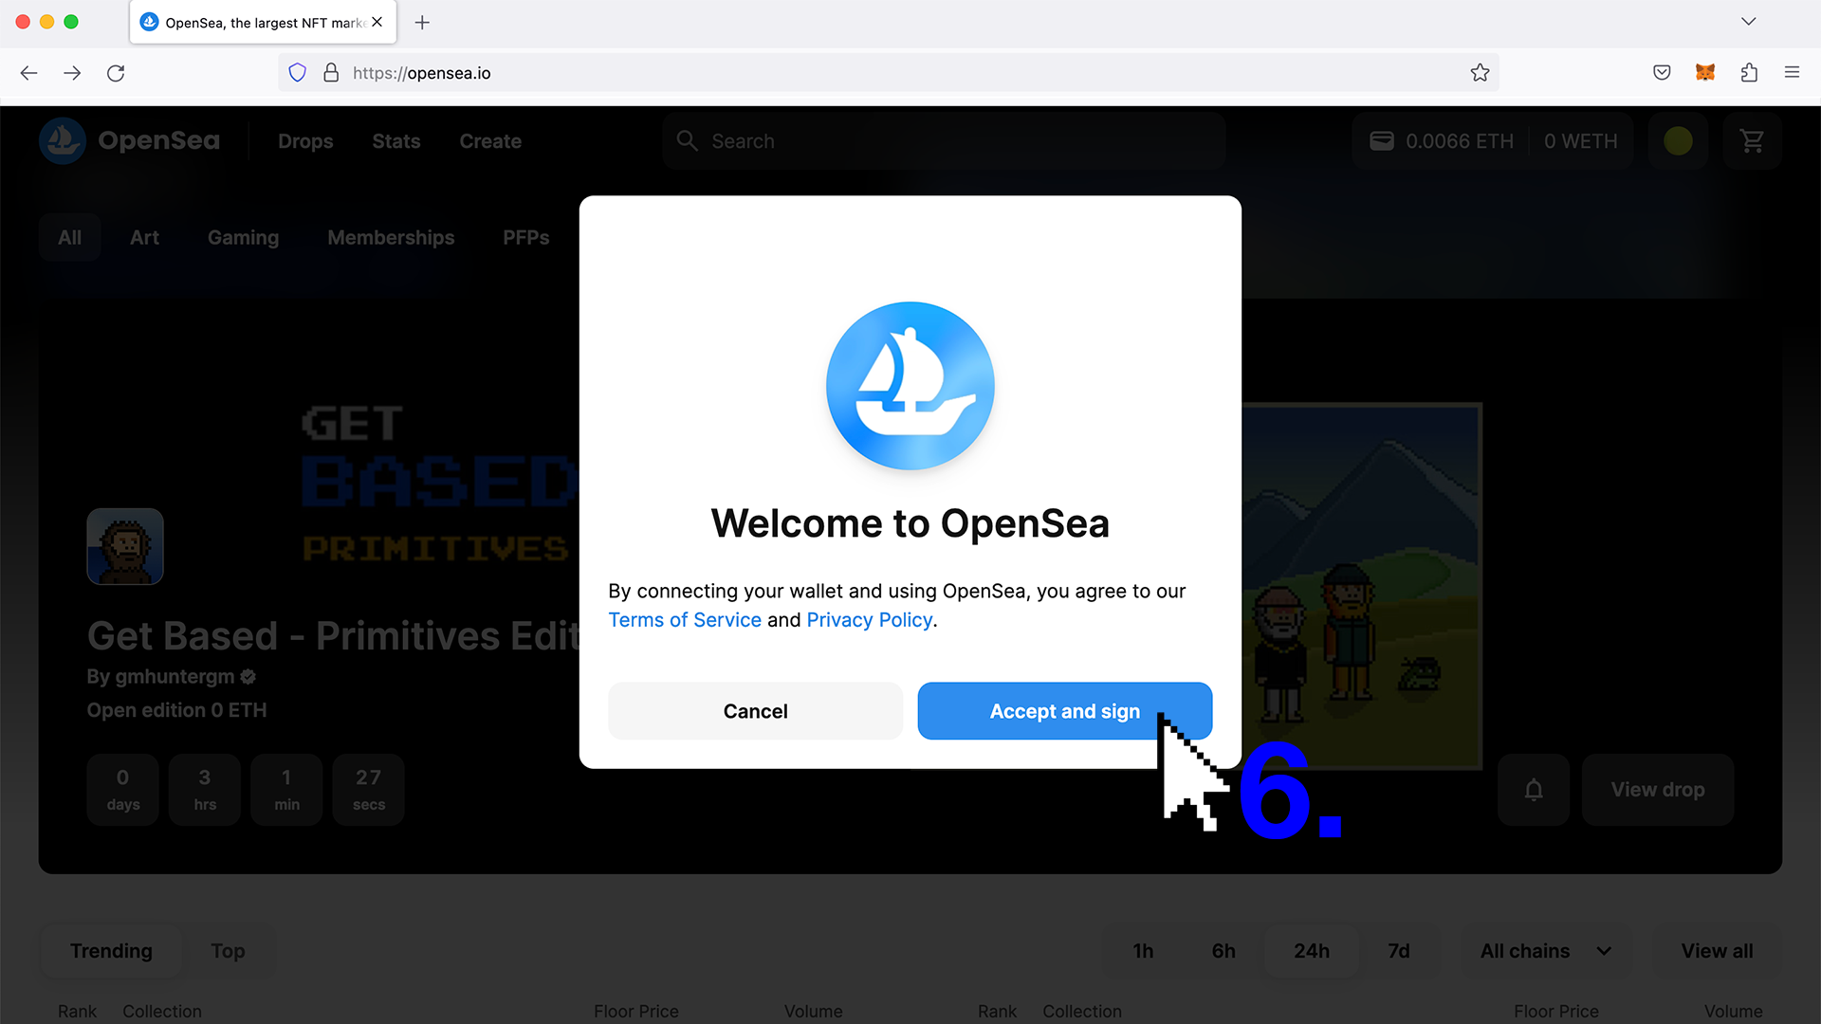Click the OpenSea logo in header
Image resolution: width=1821 pixels, height=1024 pixels.
click(x=129, y=140)
